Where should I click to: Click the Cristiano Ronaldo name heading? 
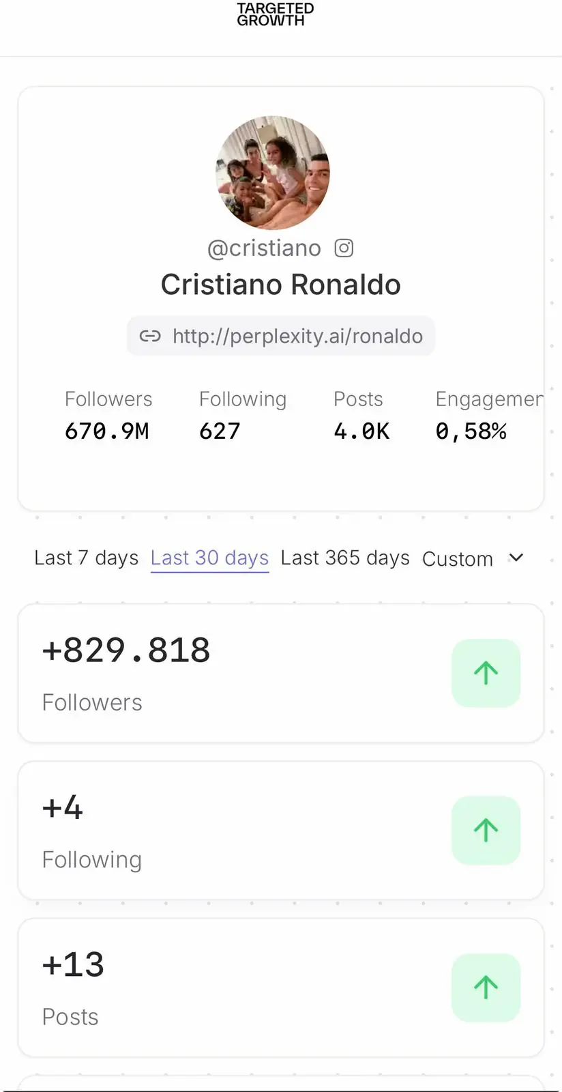pos(280,285)
